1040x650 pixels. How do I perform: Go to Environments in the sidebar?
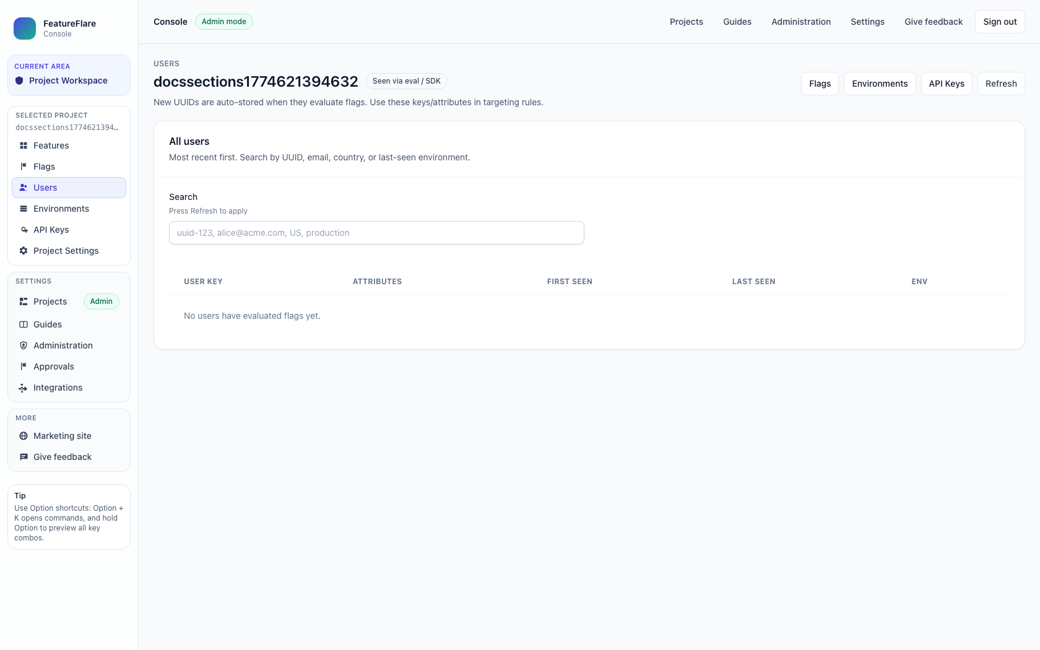pos(69,209)
